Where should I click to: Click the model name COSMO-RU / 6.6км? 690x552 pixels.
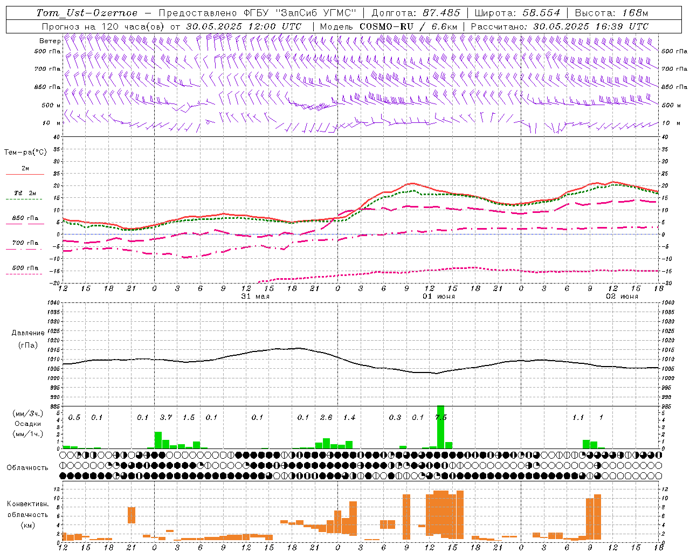pyautogui.click(x=409, y=26)
